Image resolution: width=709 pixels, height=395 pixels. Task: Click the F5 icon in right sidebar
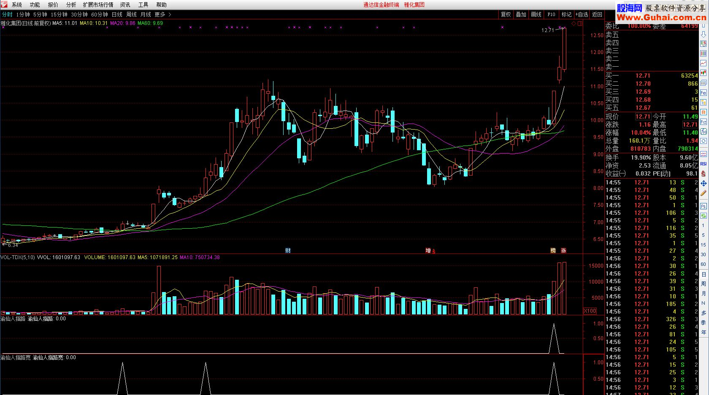pyautogui.click(x=704, y=206)
